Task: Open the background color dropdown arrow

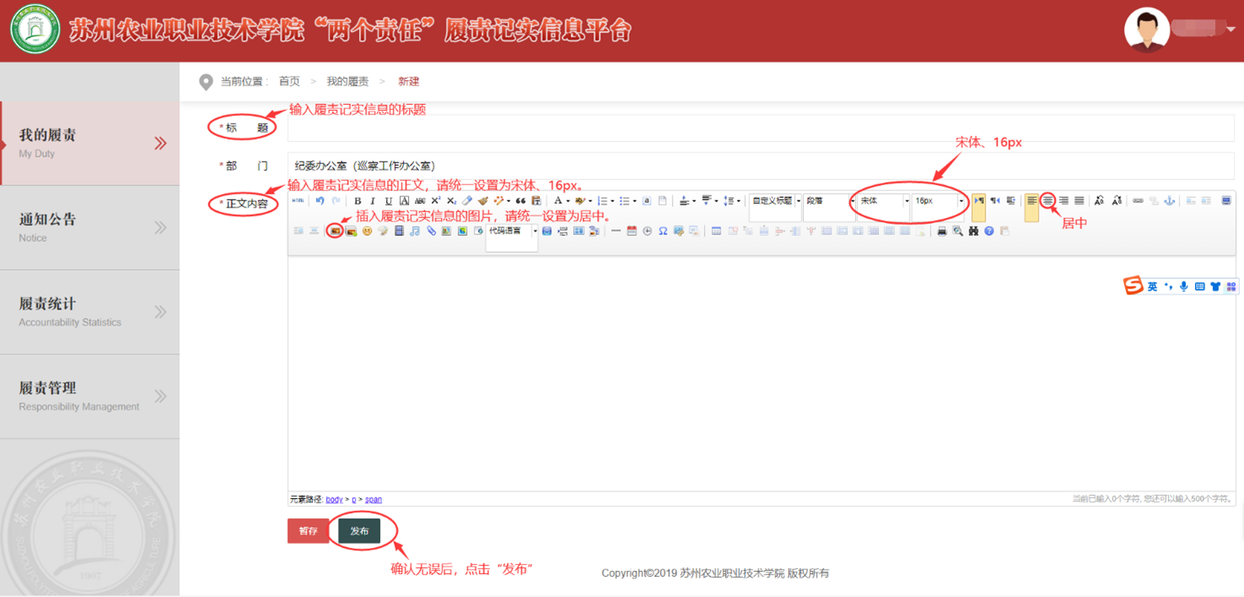Action: pos(590,201)
